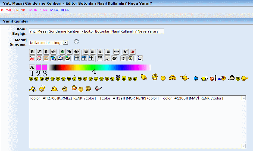Image resolution: width=253 pixels, height=151 pixels.
Task: Click the bulleted list icon
Action: coord(140,58)
